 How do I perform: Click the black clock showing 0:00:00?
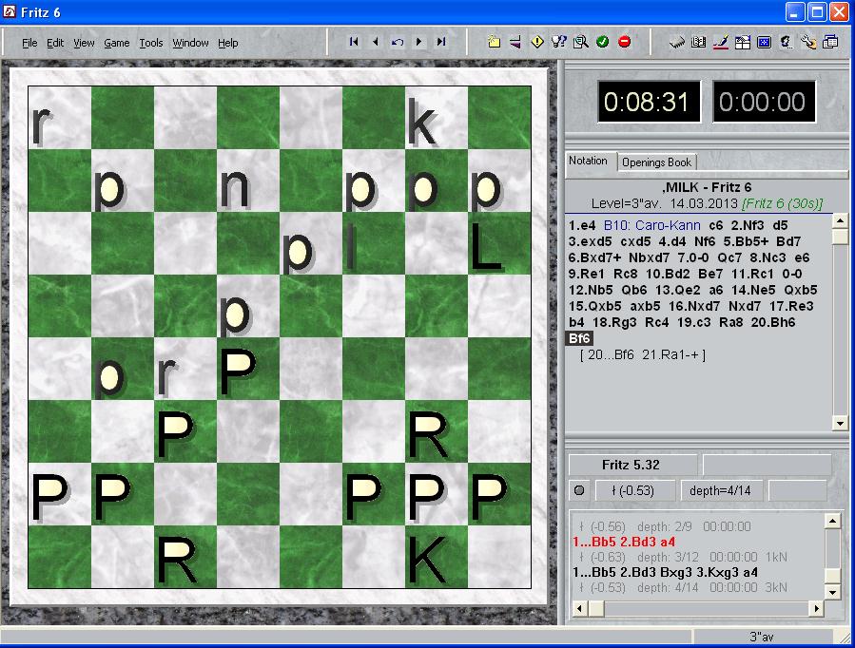pos(764,102)
